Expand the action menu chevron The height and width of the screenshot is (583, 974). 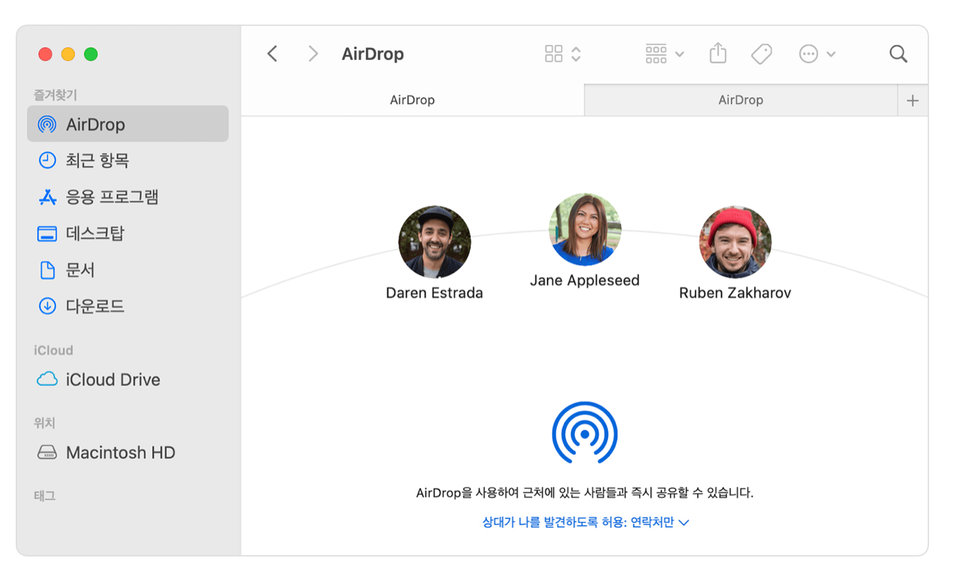(x=831, y=54)
